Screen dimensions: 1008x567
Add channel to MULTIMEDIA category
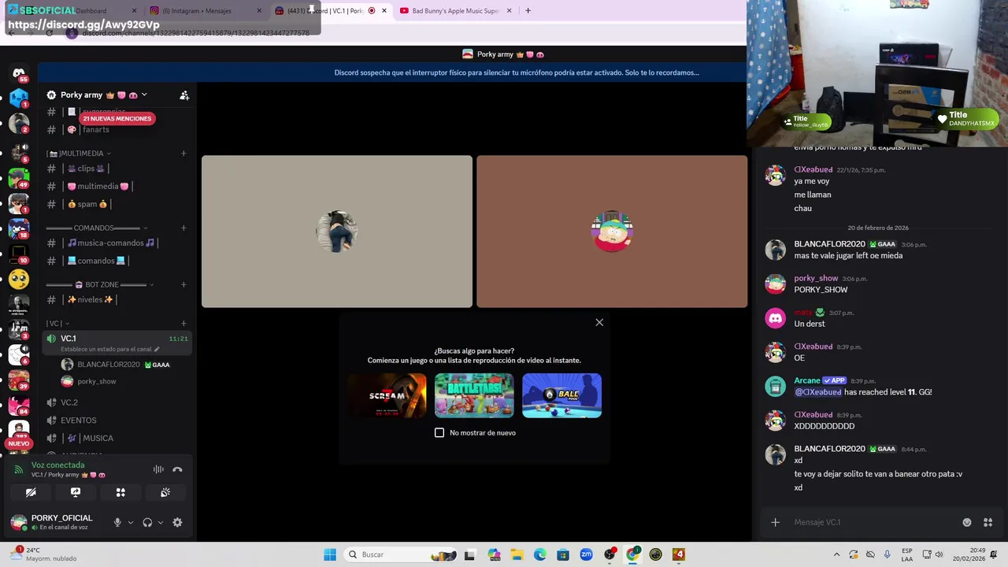[183, 154]
